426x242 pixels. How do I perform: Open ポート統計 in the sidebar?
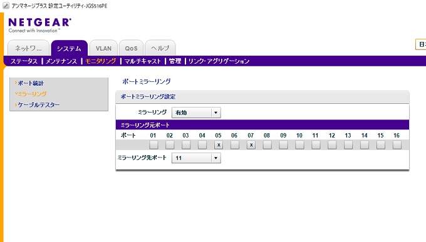31,83
